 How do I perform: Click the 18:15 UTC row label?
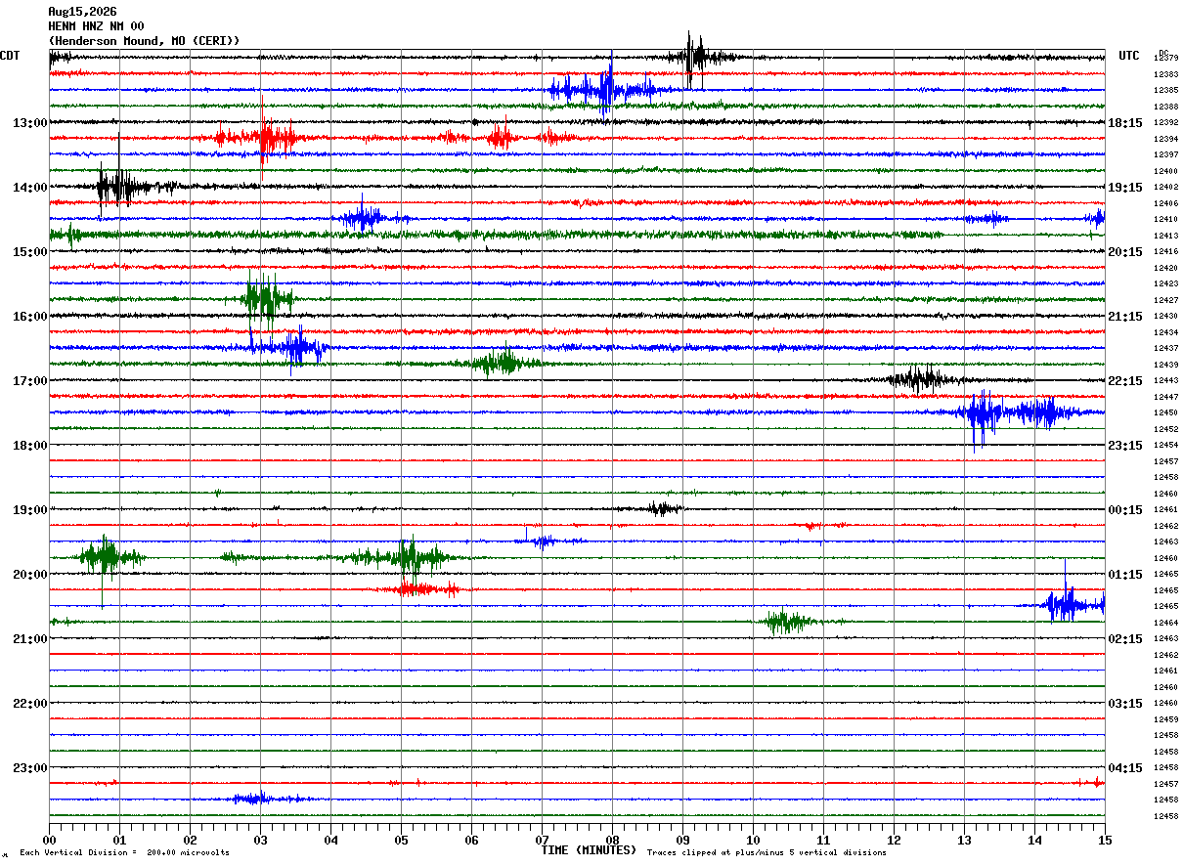[x=1125, y=123]
